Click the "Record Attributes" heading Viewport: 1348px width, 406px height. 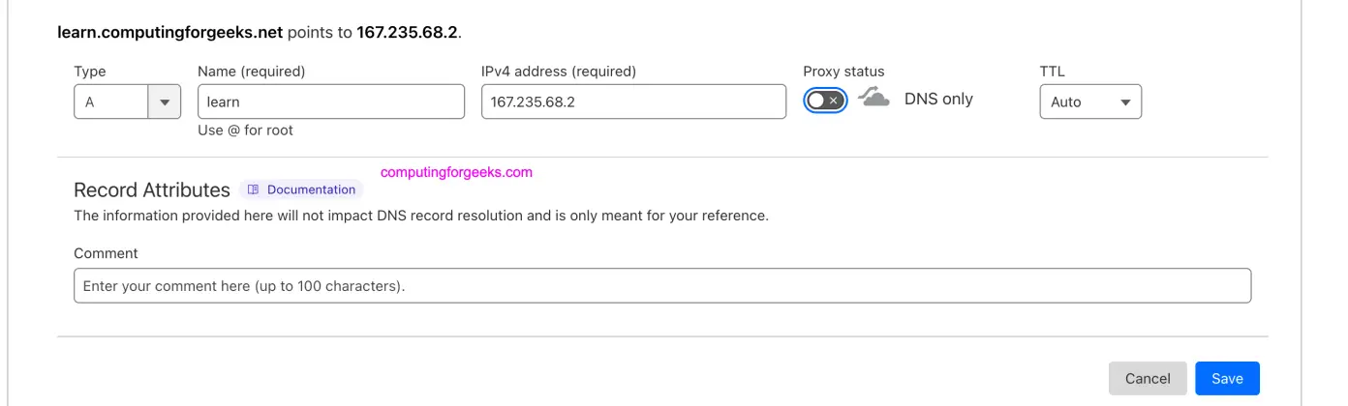[152, 189]
